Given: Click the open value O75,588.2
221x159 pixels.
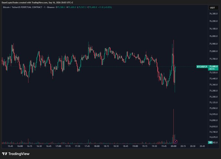Looking at the screenshot, I should tap(60, 7).
